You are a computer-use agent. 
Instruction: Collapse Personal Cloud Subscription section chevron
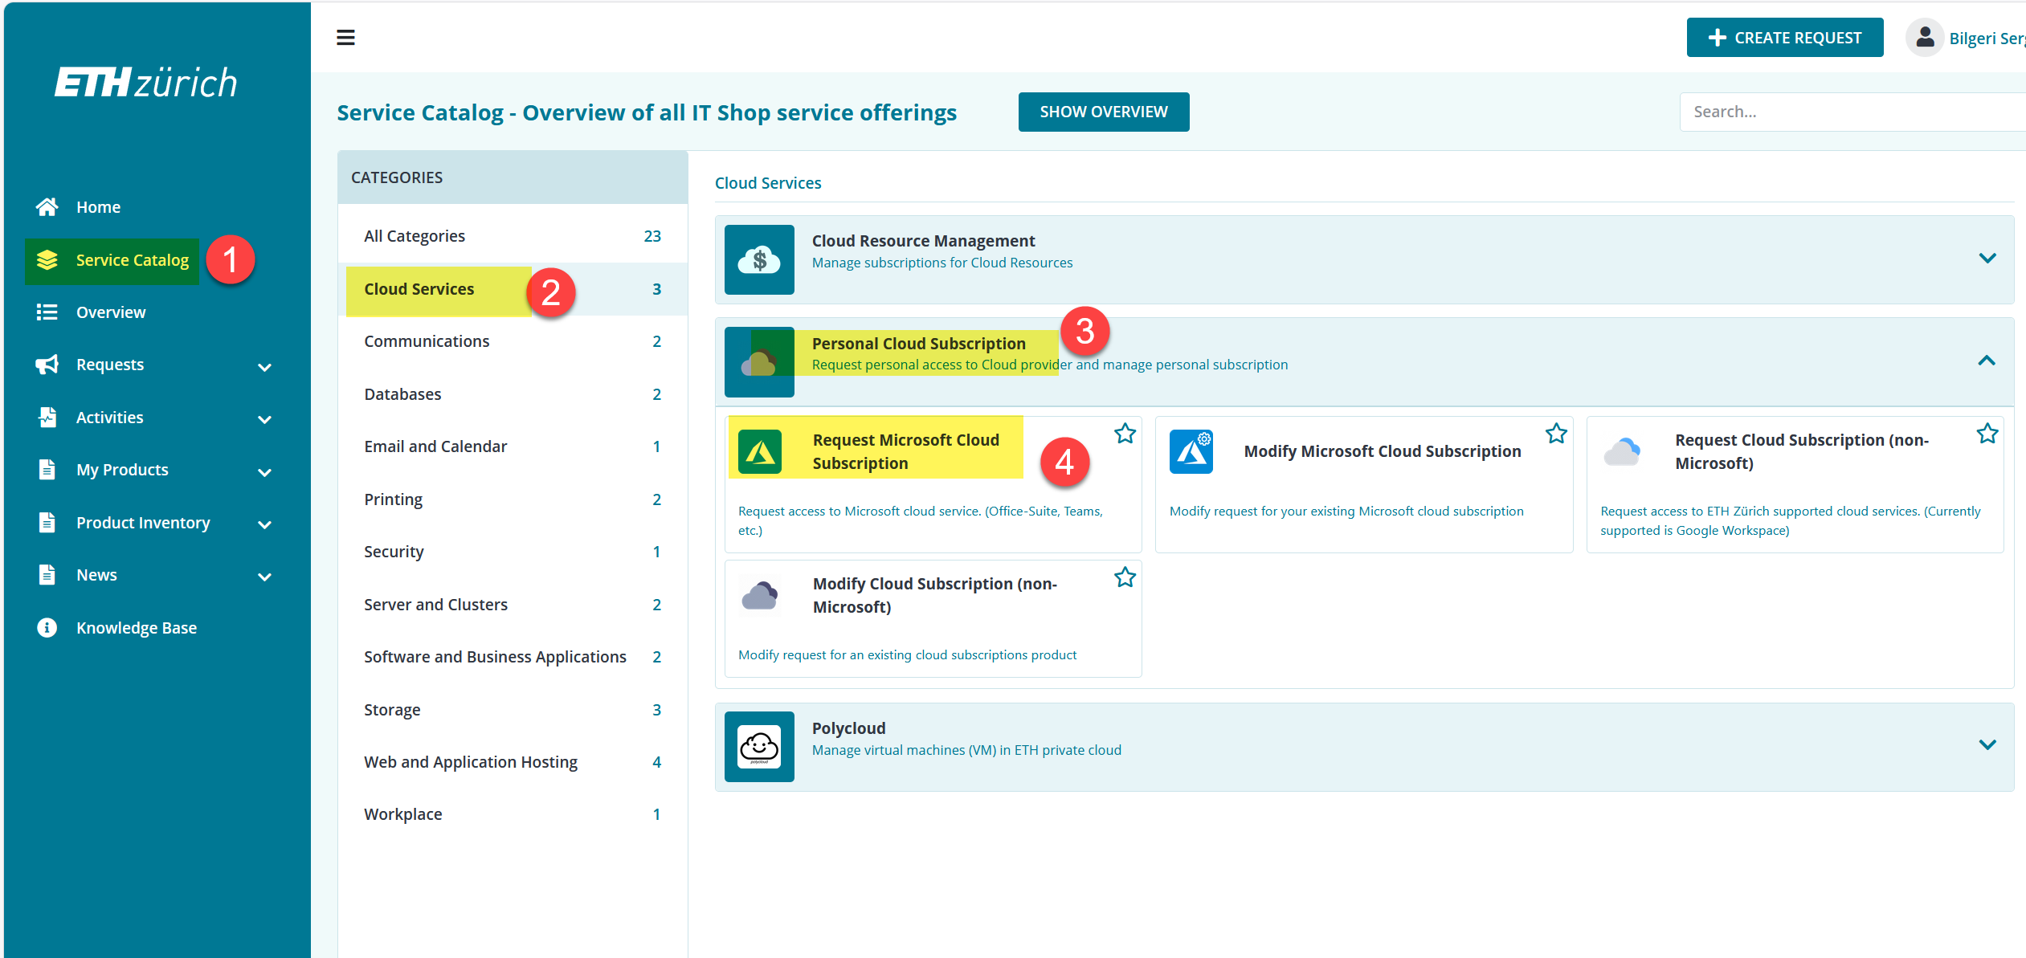click(x=1987, y=361)
